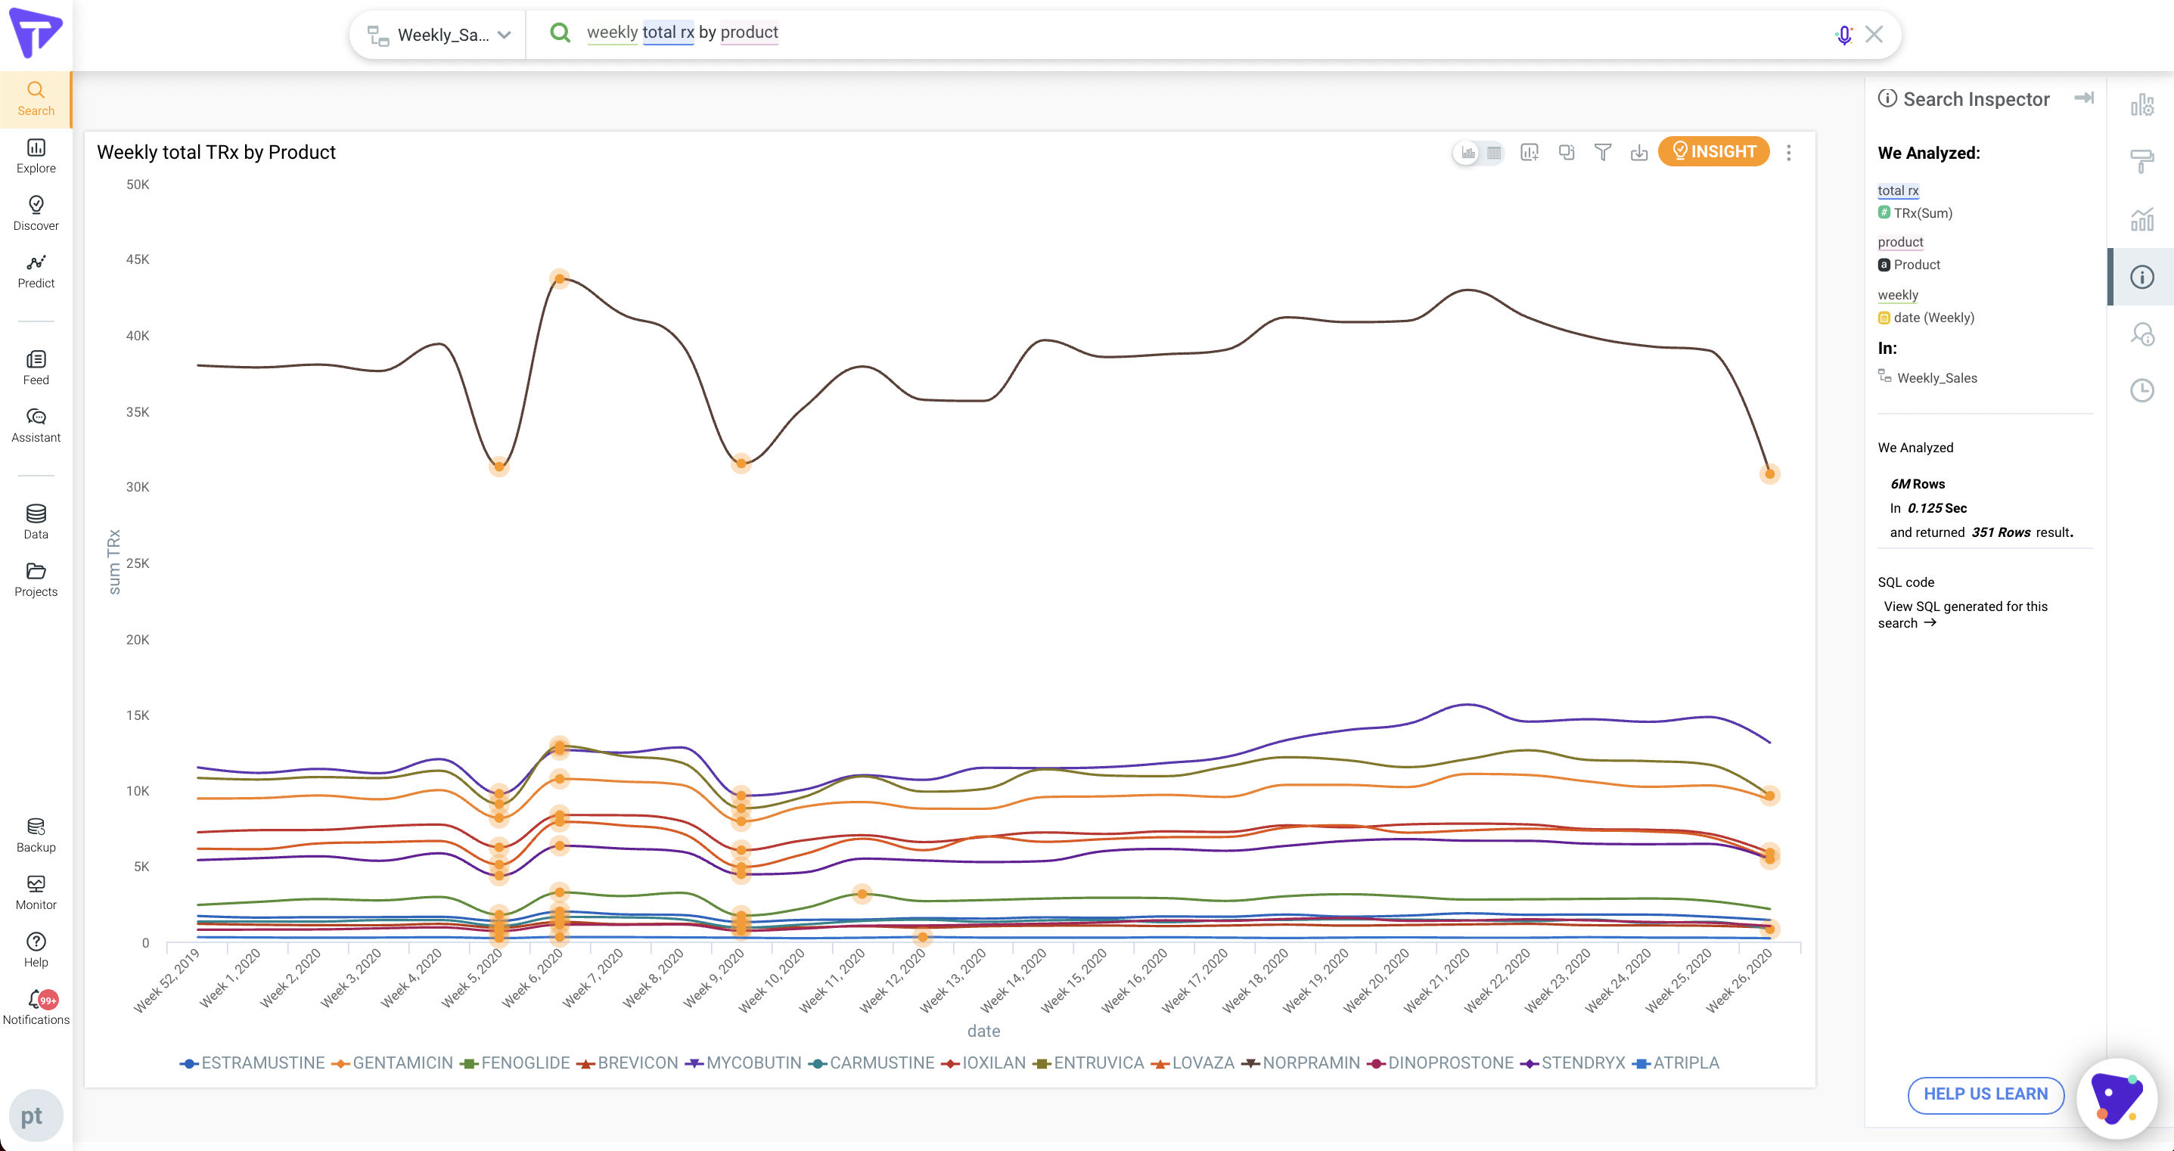Click the microphone voice search icon
Screen dimensions: 2174x1151
click(x=1844, y=35)
